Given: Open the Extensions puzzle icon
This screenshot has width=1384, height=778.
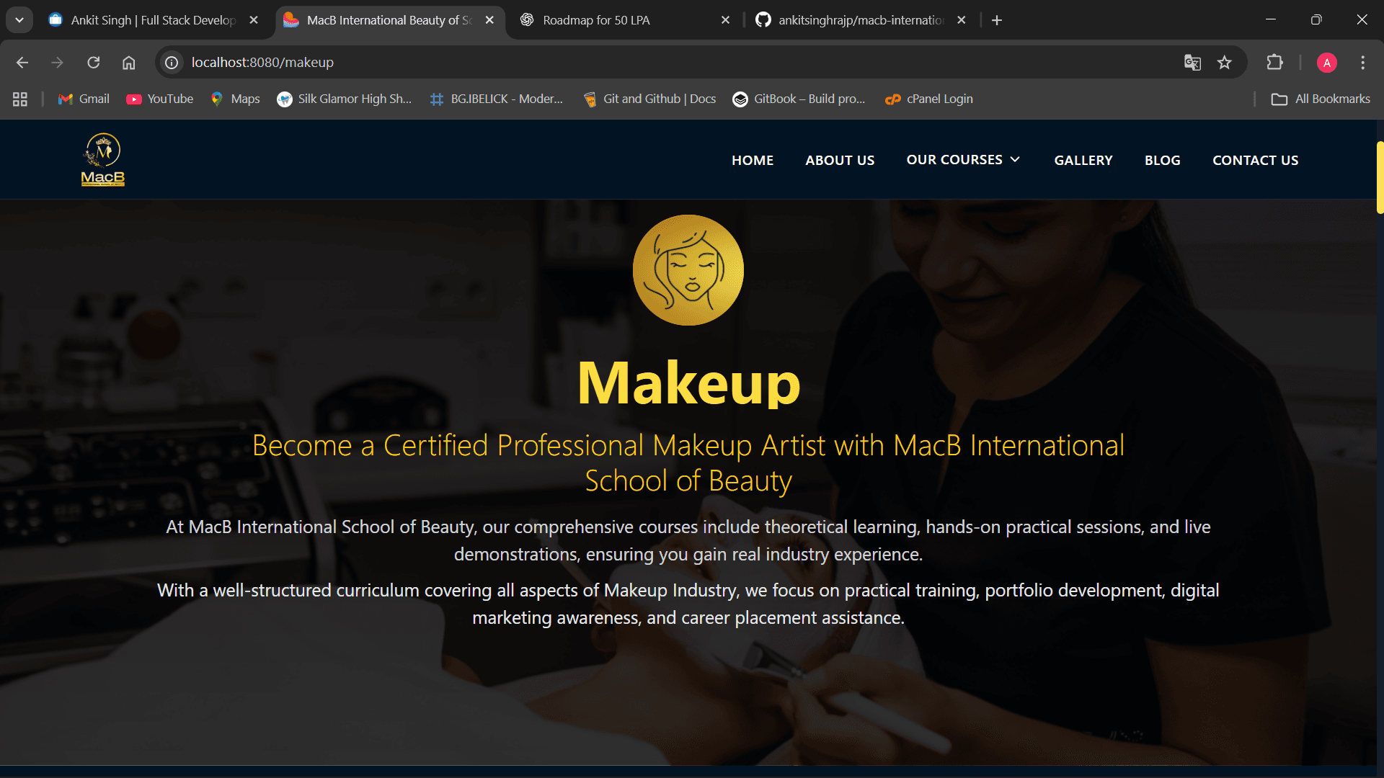Looking at the screenshot, I should [x=1274, y=63].
